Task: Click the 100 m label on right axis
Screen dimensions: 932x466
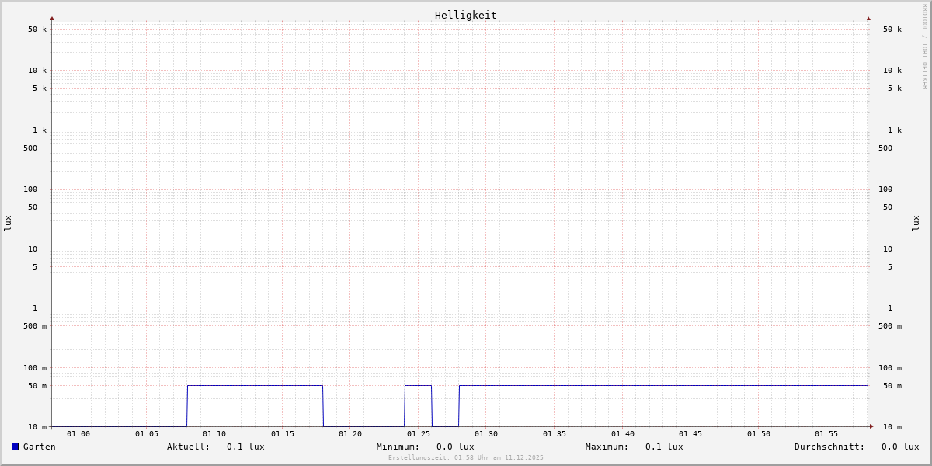Action: pyautogui.click(x=890, y=368)
